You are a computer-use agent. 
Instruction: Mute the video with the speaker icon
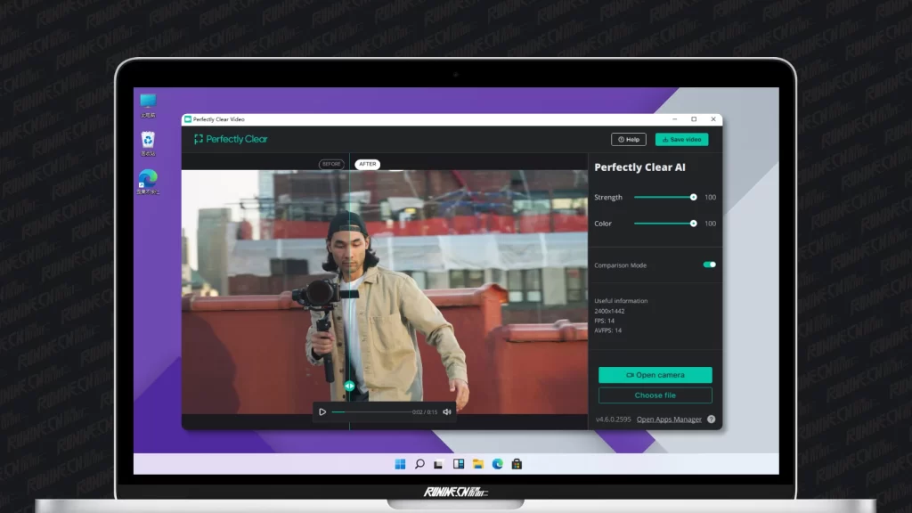click(x=447, y=411)
